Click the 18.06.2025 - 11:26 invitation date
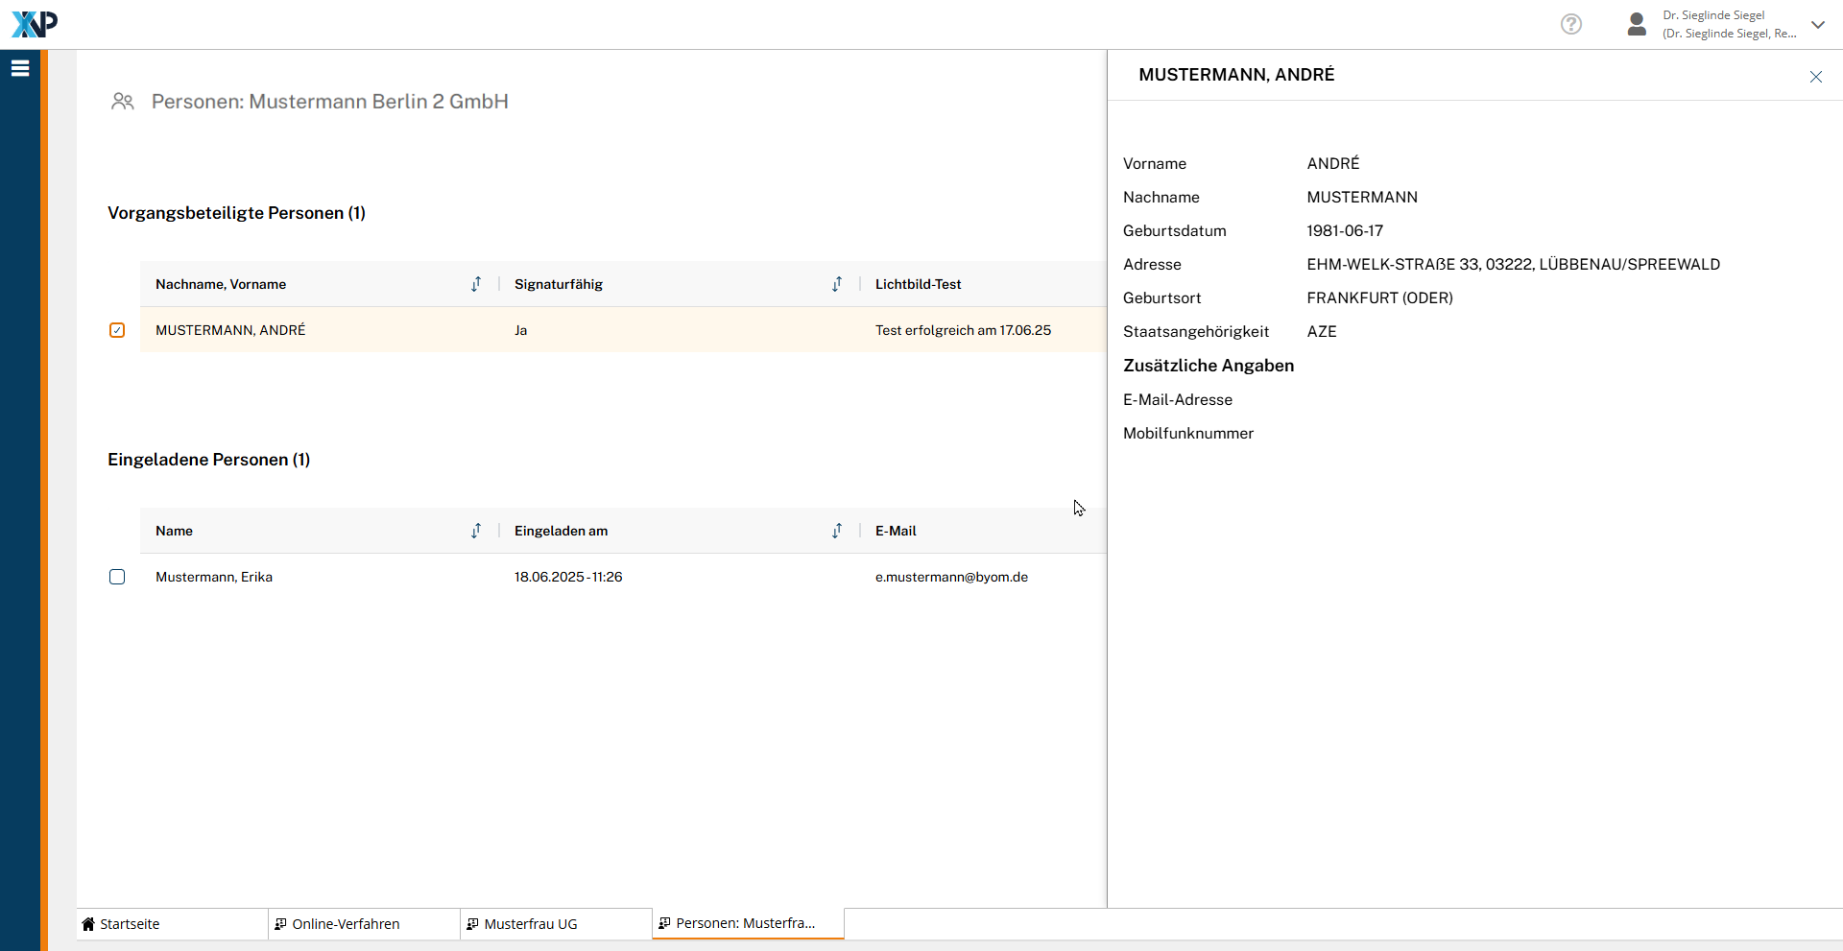The height and width of the screenshot is (951, 1843). point(568,577)
